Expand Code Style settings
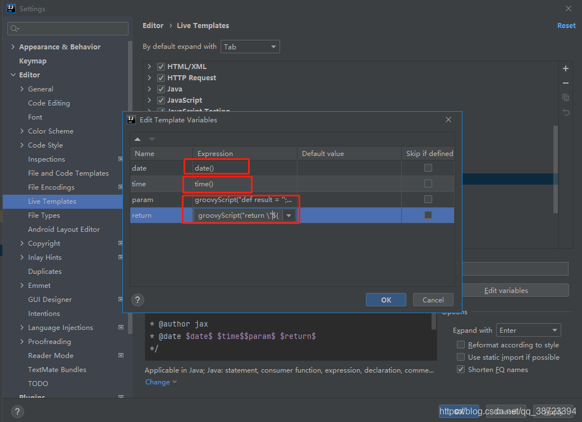This screenshot has height=422, width=582. pyautogui.click(x=22, y=145)
